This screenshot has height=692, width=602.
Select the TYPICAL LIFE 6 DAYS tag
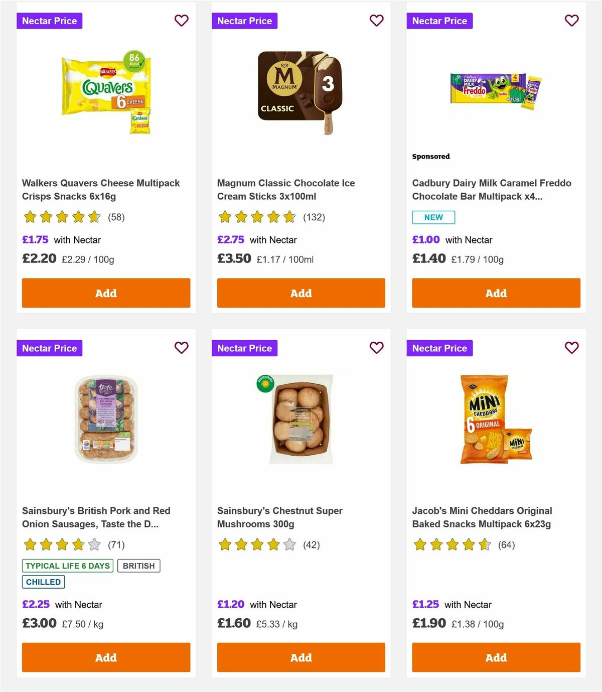(68, 566)
